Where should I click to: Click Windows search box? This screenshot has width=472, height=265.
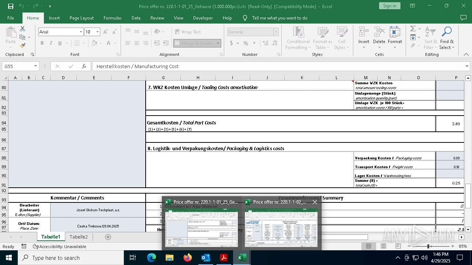71,258
